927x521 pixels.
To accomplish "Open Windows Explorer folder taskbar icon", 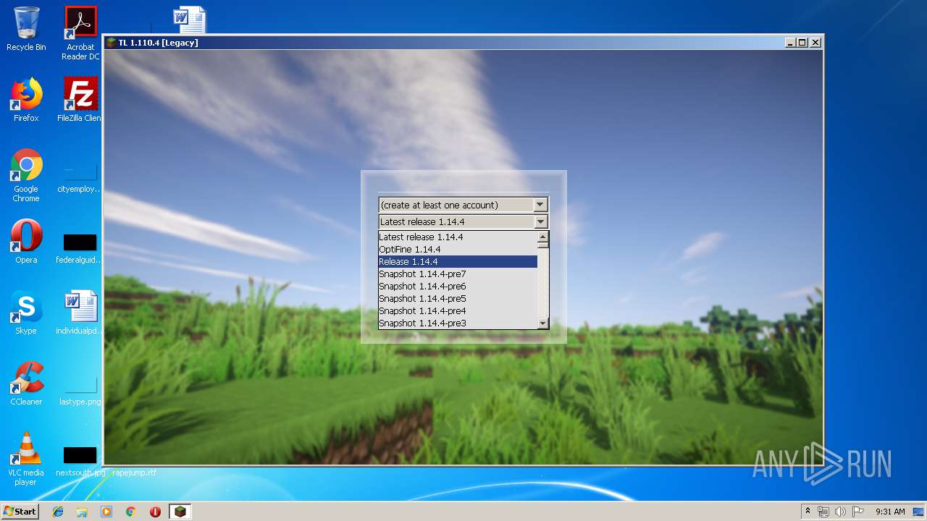I will (82, 512).
